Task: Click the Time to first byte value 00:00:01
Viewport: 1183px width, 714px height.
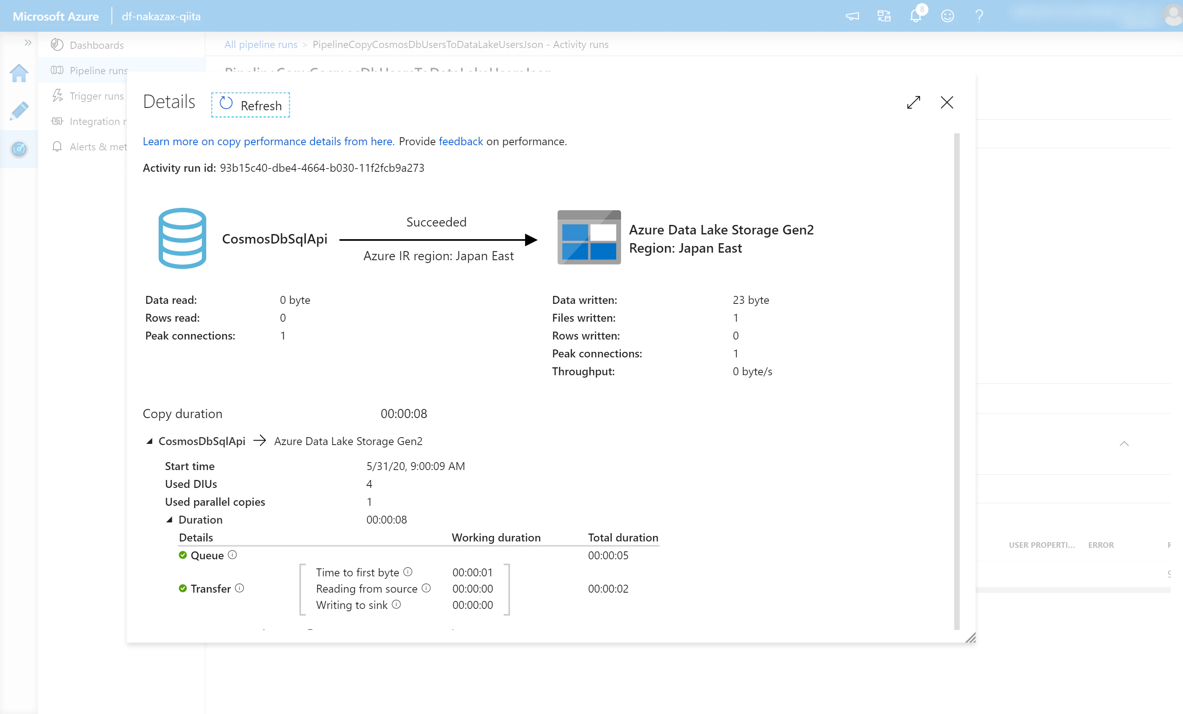Action: (x=472, y=572)
